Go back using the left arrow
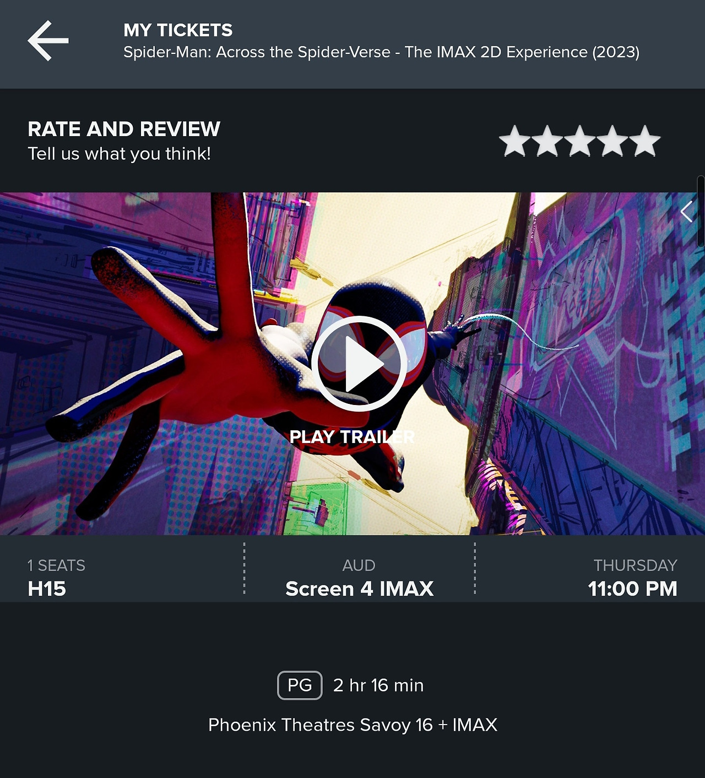This screenshot has height=778, width=705. click(x=48, y=41)
